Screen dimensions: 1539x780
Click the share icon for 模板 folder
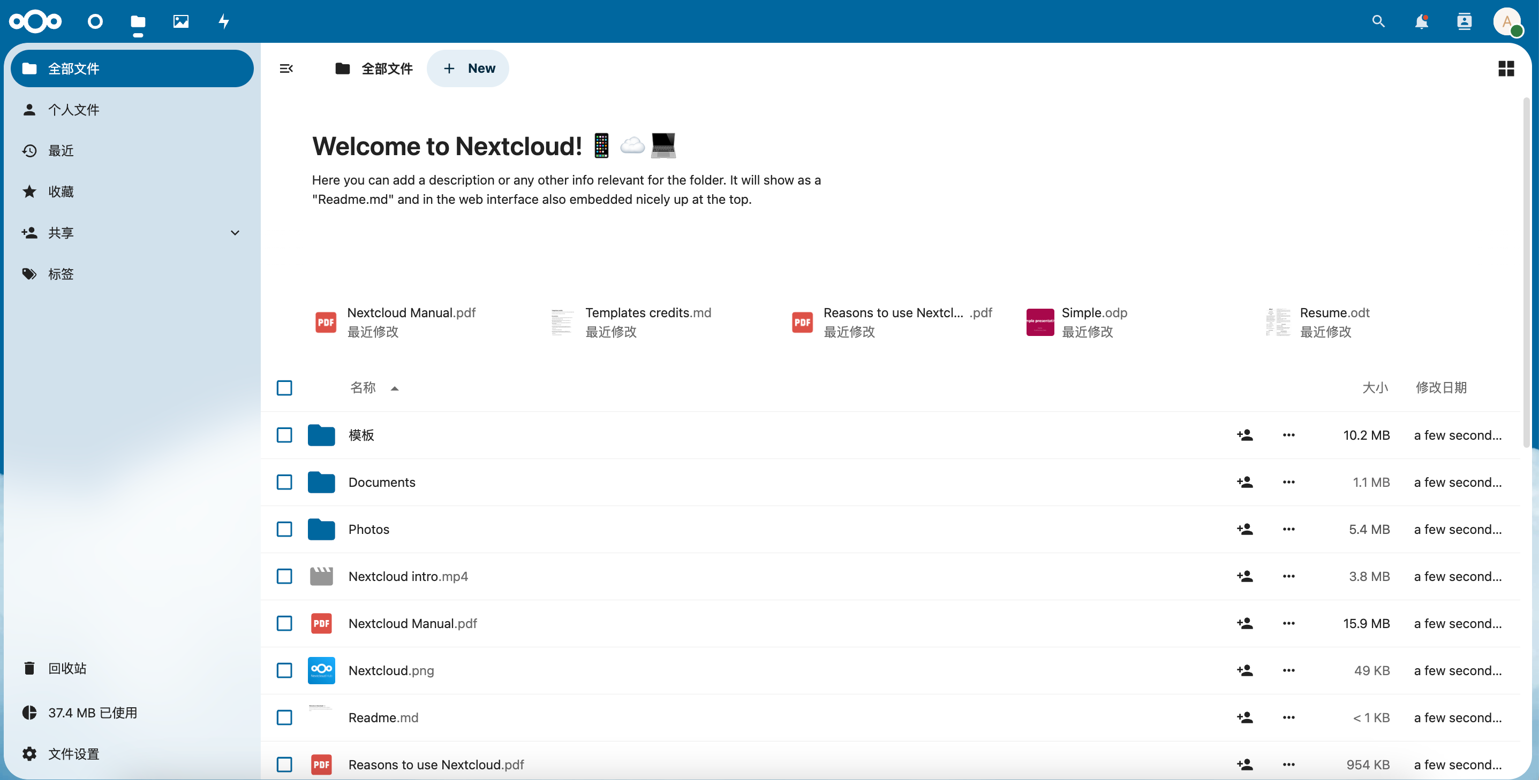click(x=1245, y=435)
